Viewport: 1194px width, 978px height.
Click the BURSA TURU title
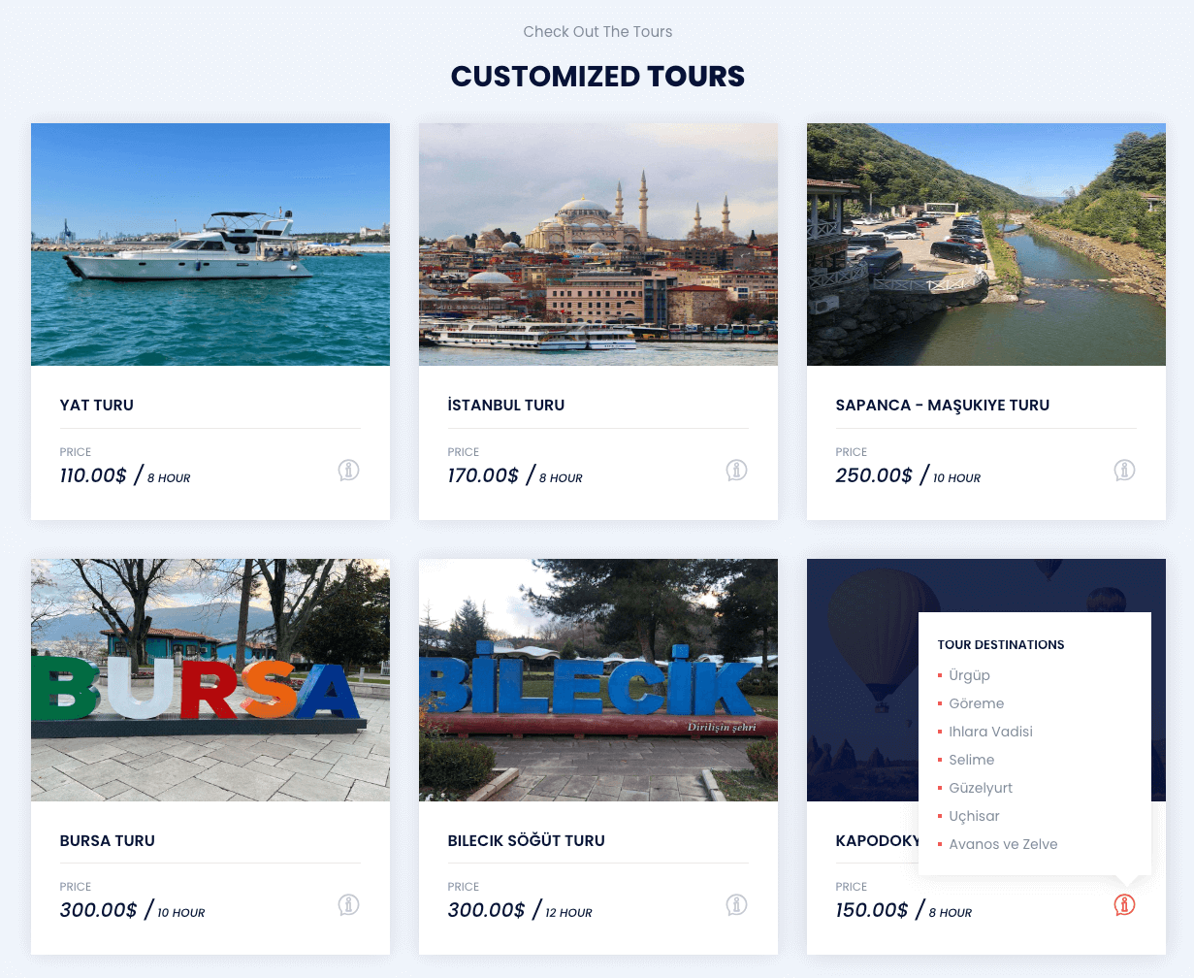108,841
